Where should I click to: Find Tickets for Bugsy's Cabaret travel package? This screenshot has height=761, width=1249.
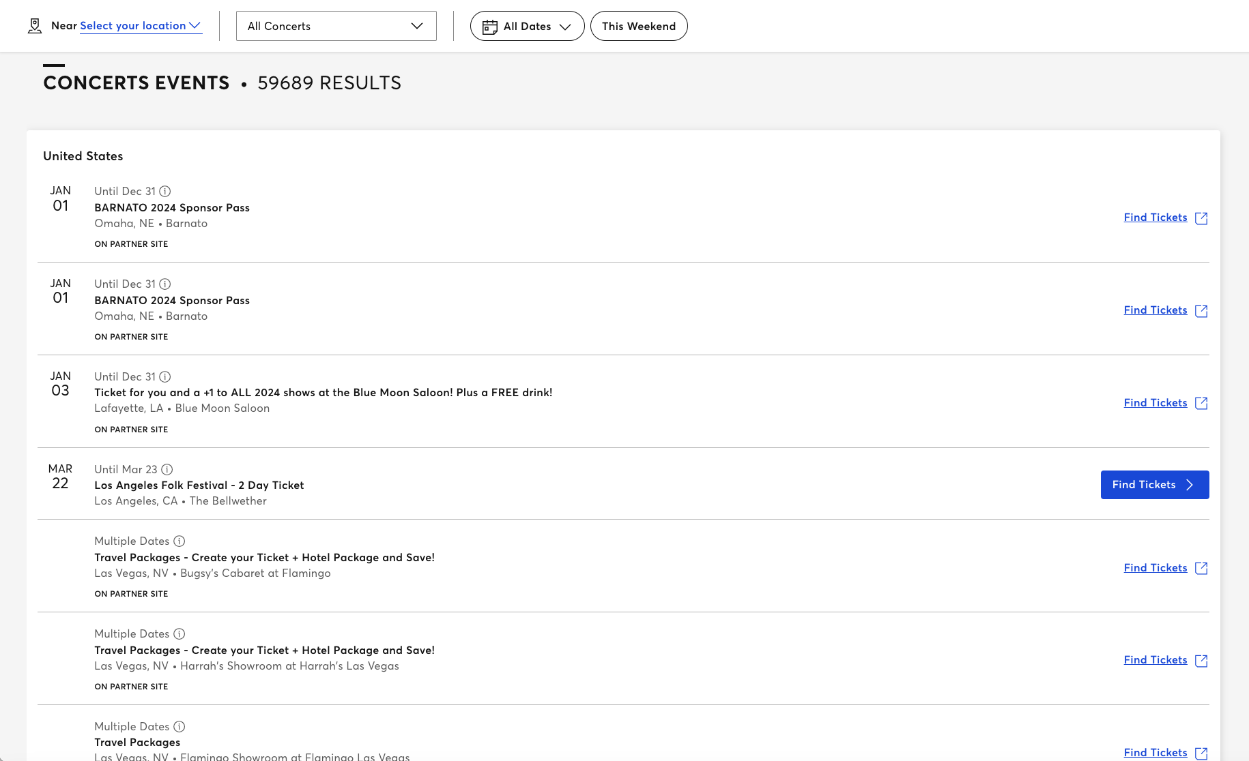pos(1155,568)
